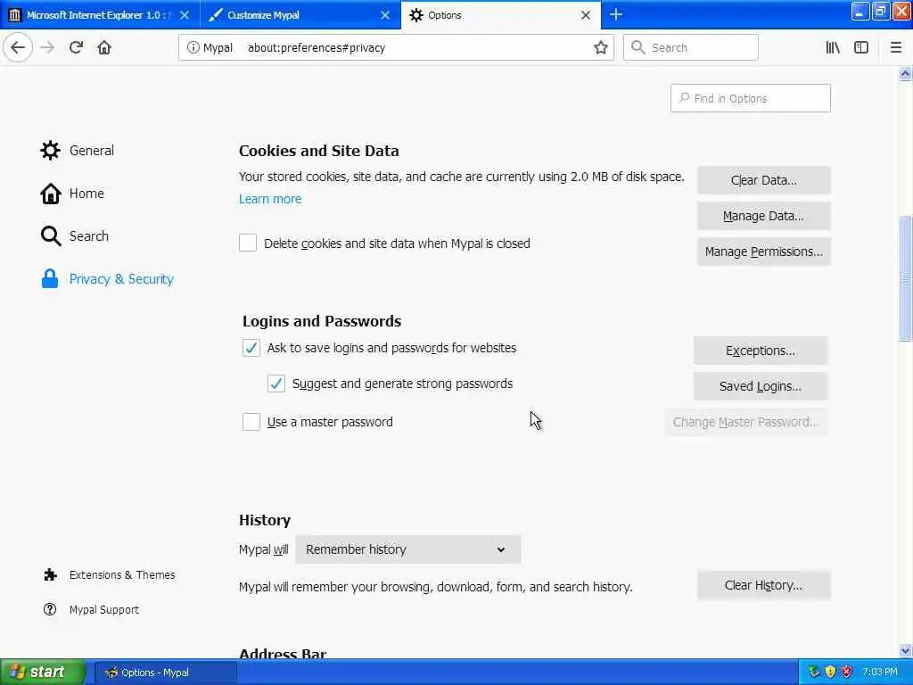
Task: Close the Options tab
Action: pos(586,15)
